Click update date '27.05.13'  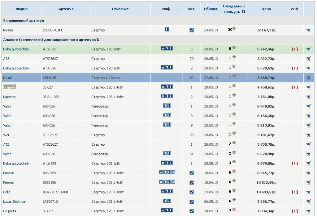(x=211, y=78)
